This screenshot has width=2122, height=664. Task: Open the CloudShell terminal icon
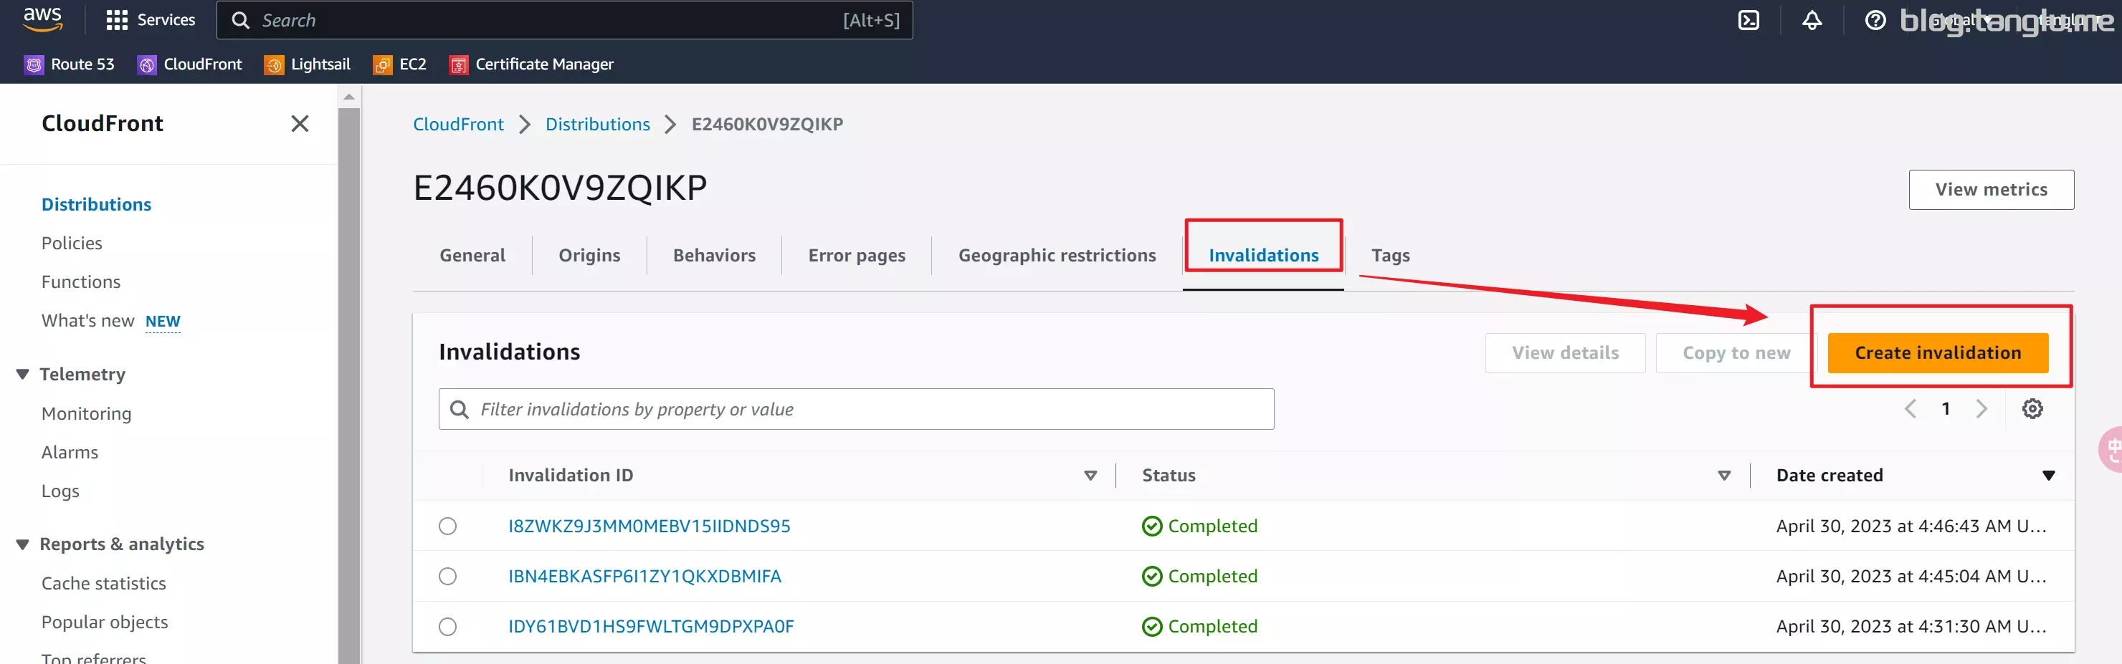tap(1748, 20)
